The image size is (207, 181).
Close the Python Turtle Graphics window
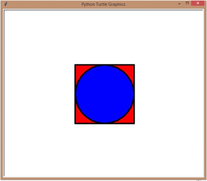(x=198, y=3)
